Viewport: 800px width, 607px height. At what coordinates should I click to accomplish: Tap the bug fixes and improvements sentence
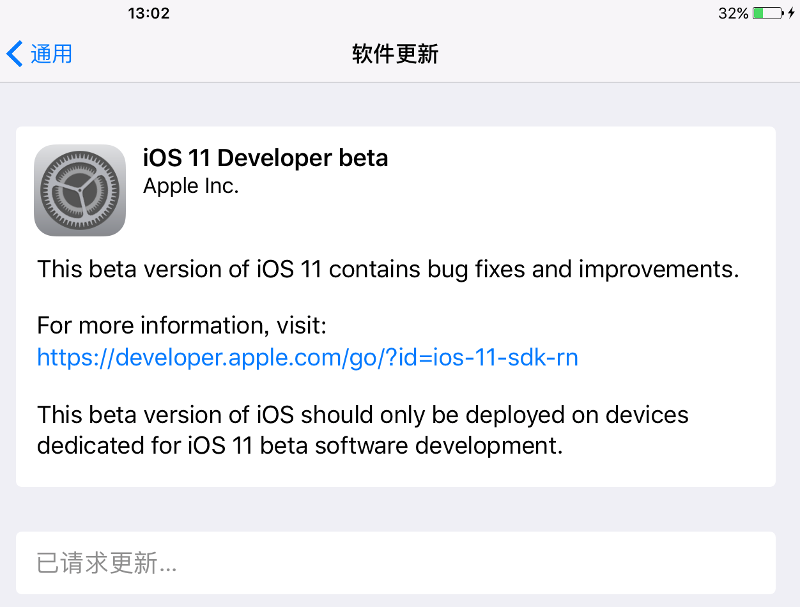[388, 270]
